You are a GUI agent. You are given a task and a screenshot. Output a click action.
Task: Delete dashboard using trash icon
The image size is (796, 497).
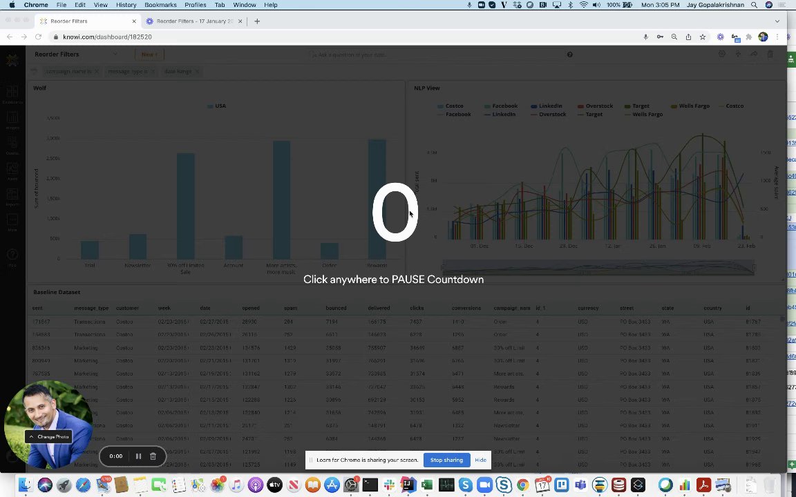[x=770, y=55]
